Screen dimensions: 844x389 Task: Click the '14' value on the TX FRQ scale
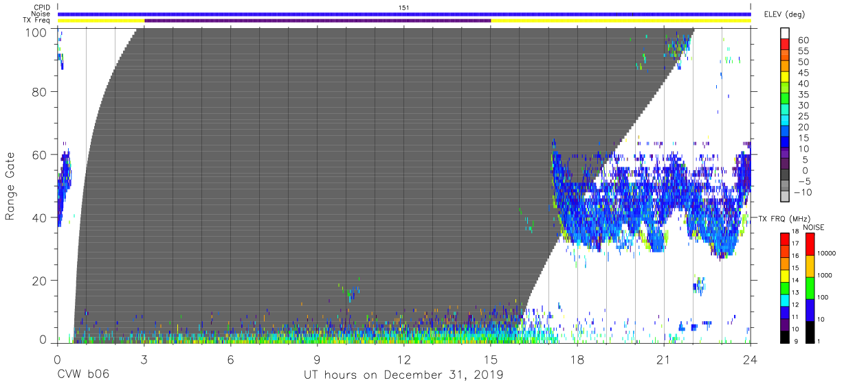795,280
